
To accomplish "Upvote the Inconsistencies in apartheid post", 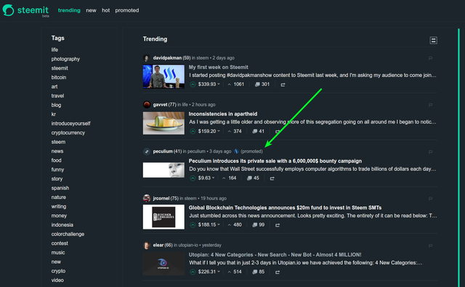I will coord(193,132).
